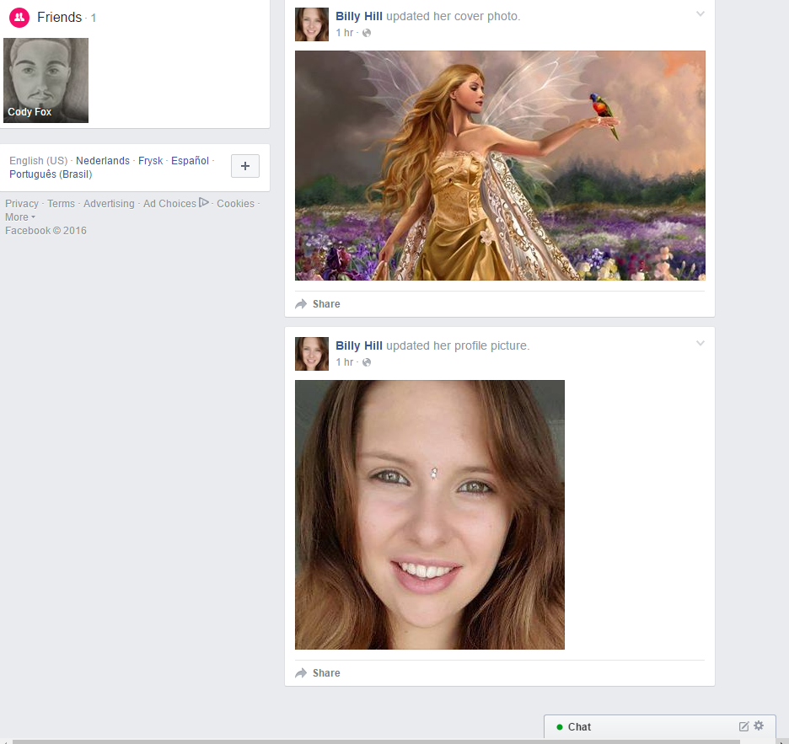Click the Ad Choices triangle icon
The height and width of the screenshot is (744, 789).
click(204, 203)
